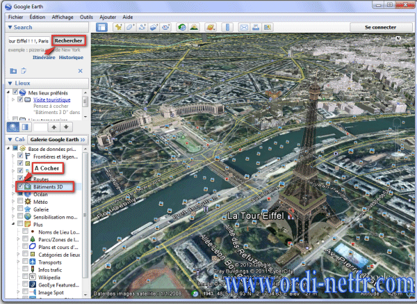Open the Ajouter menu

click(x=108, y=17)
